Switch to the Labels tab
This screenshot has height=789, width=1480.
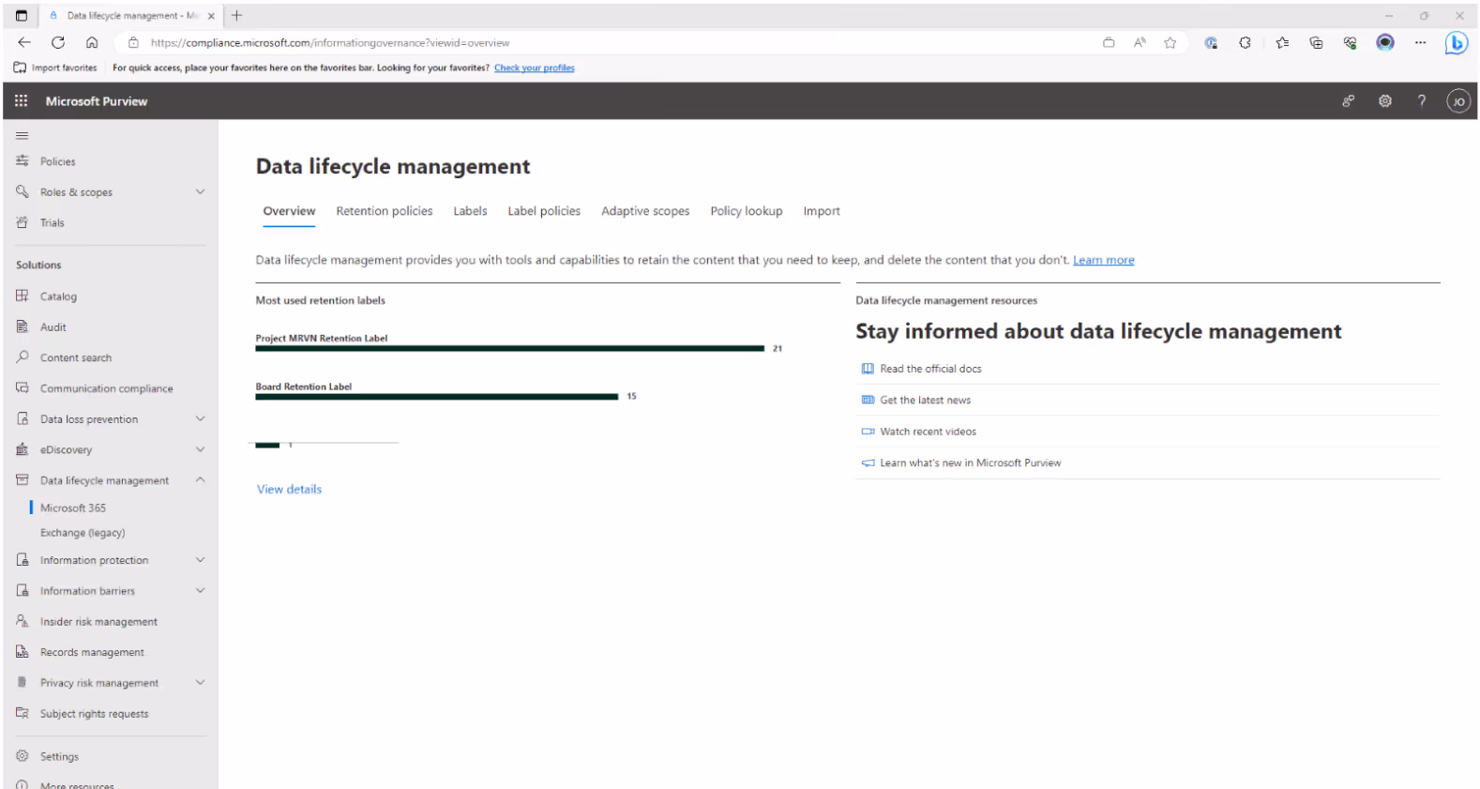coord(470,211)
